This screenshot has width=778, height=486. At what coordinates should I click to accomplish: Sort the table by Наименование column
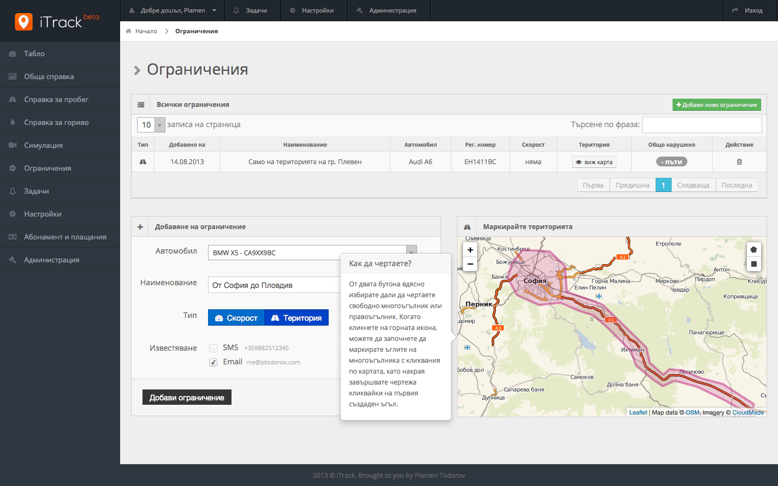[305, 145]
